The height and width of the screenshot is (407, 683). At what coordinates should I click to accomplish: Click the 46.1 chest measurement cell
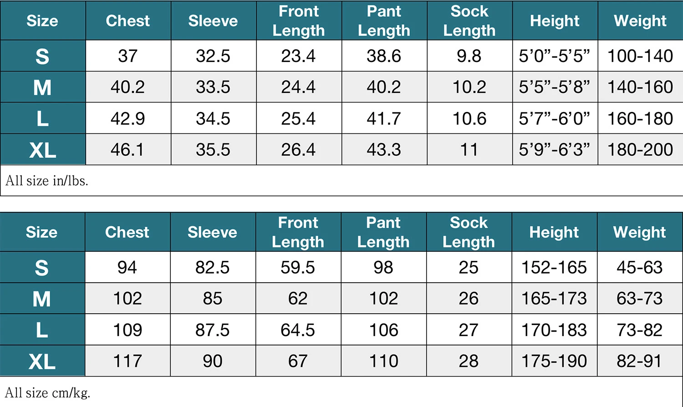point(127,149)
